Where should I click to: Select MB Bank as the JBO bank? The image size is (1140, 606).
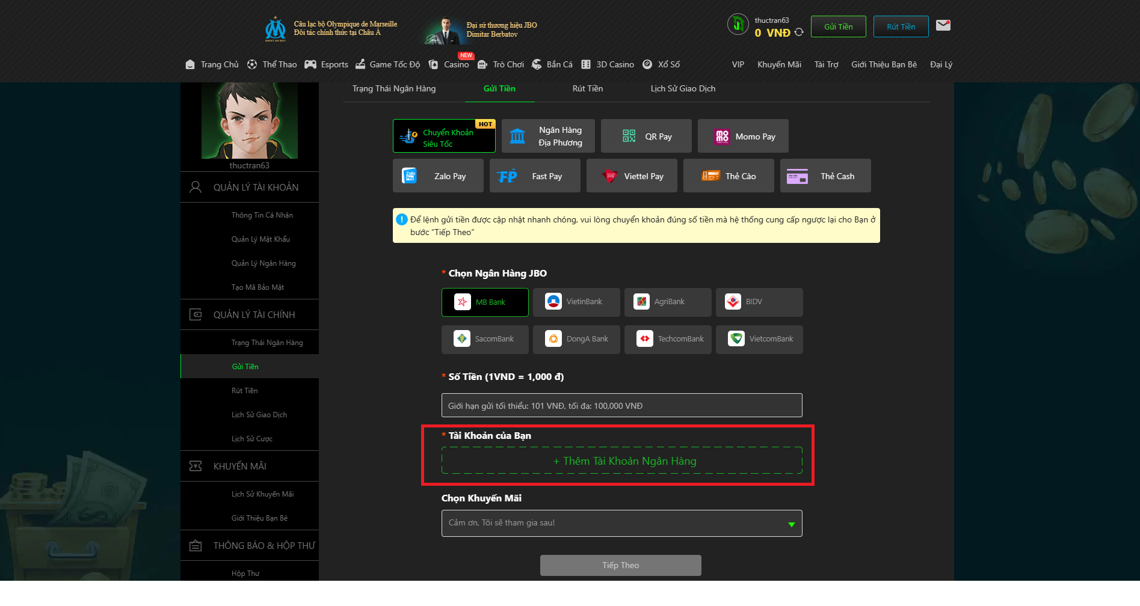484,302
